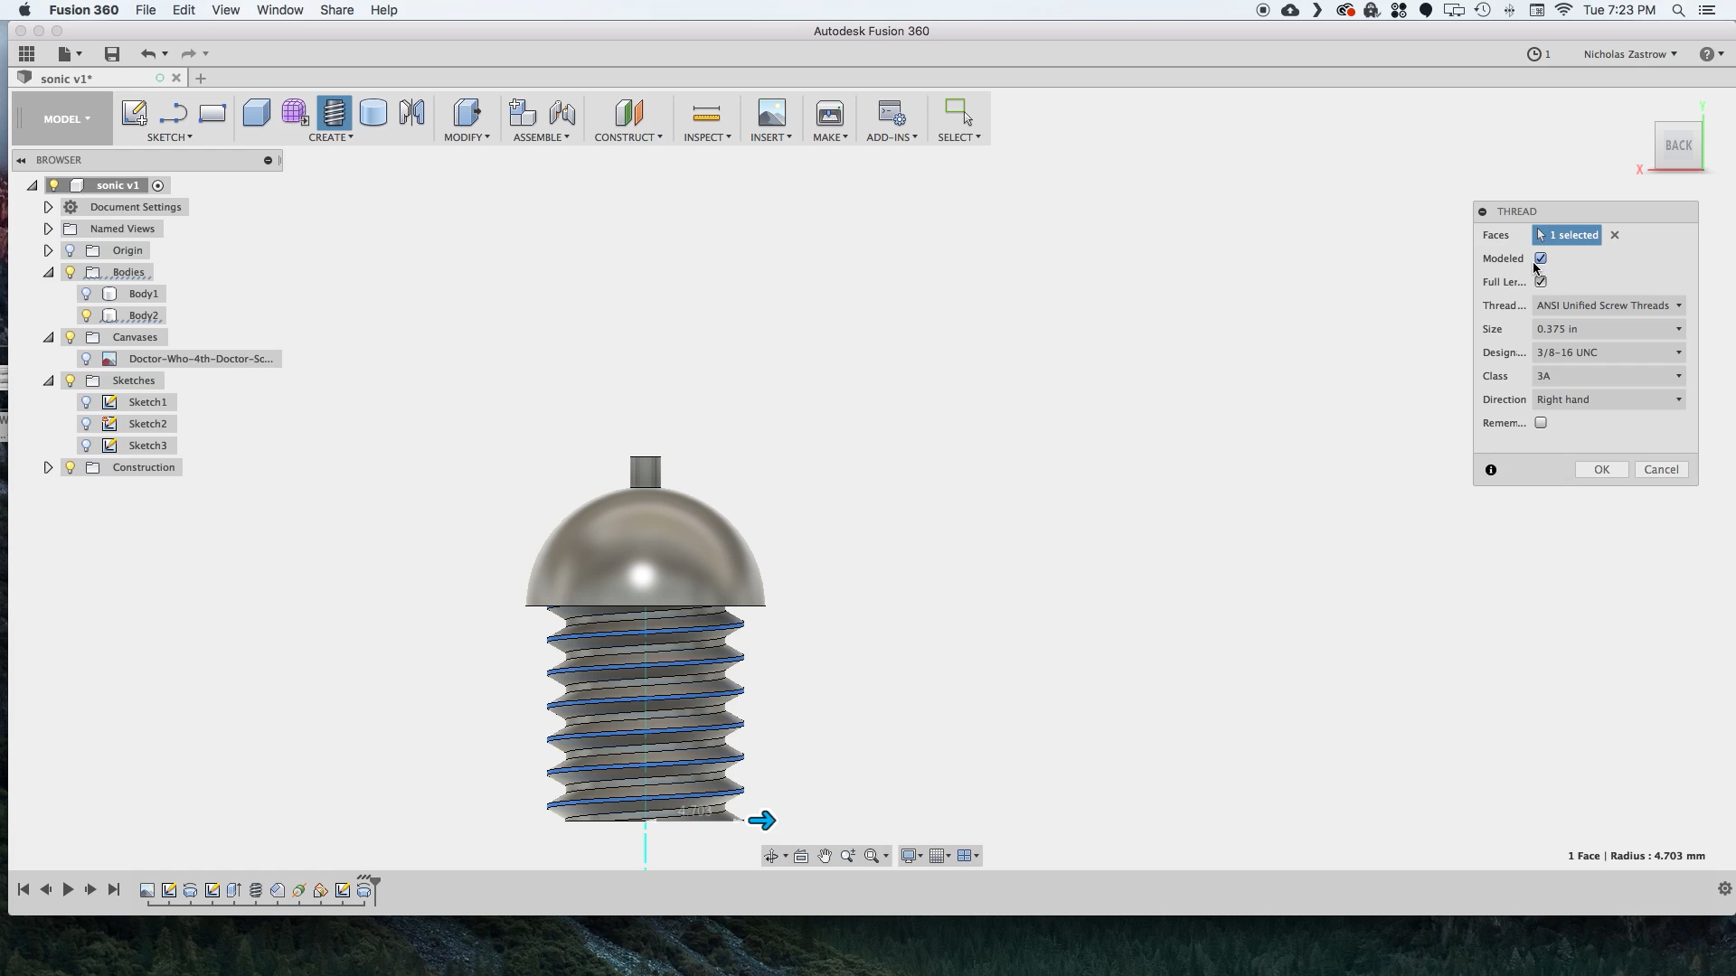The height and width of the screenshot is (976, 1736).
Task: Toggle the Remember checkbox option
Action: (1541, 423)
